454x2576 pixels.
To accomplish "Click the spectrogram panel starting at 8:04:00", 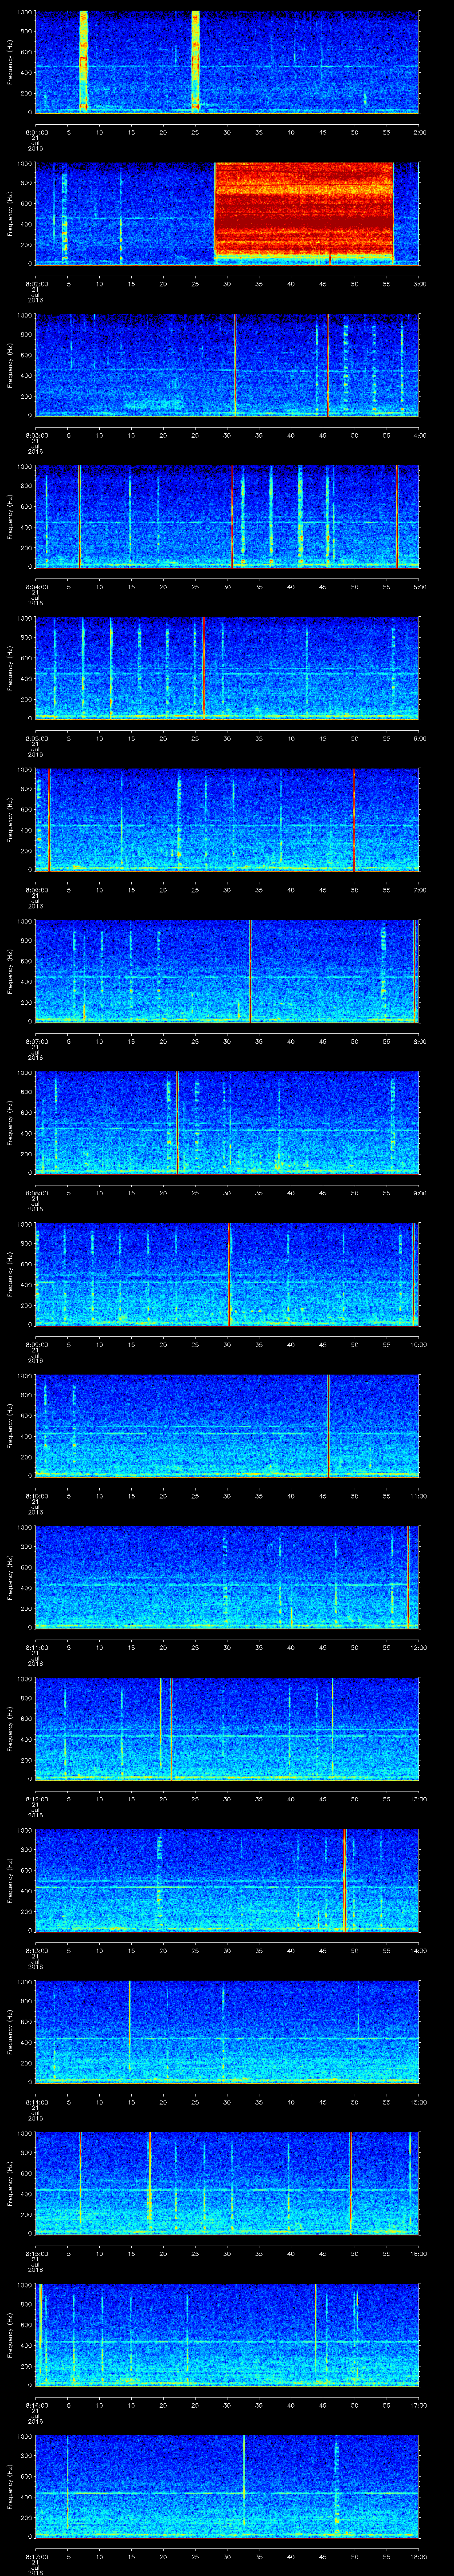I will click(x=227, y=516).
